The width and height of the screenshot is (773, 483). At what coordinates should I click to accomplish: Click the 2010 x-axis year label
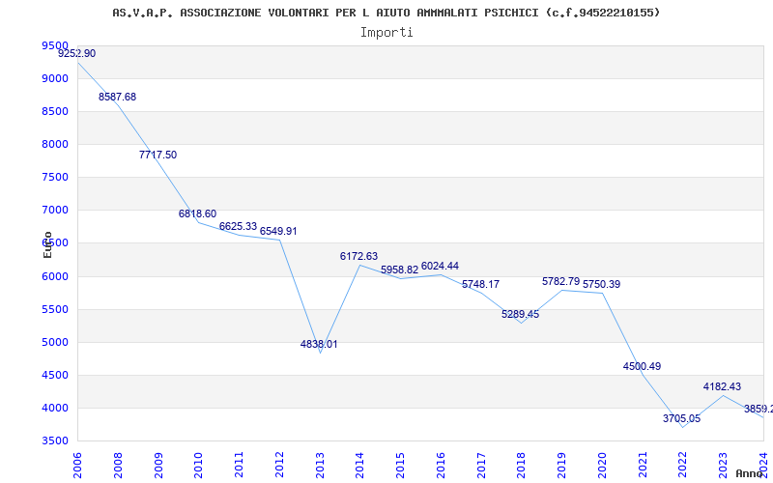198,466
